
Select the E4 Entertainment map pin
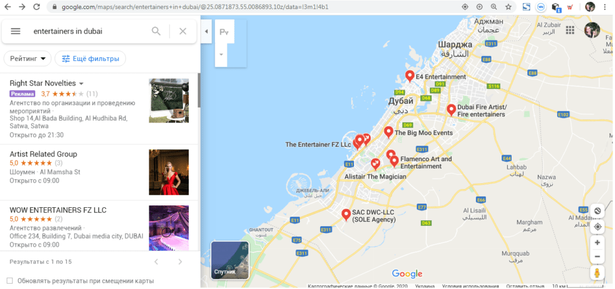(x=410, y=76)
